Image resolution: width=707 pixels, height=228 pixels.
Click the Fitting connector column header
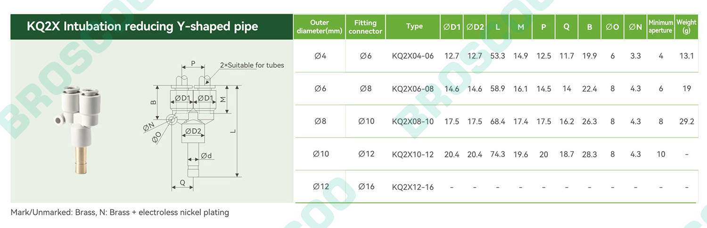pyautogui.click(x=365, y=26)
